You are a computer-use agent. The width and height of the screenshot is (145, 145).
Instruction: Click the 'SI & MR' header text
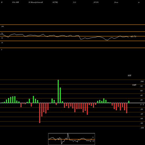pos(15,2)
